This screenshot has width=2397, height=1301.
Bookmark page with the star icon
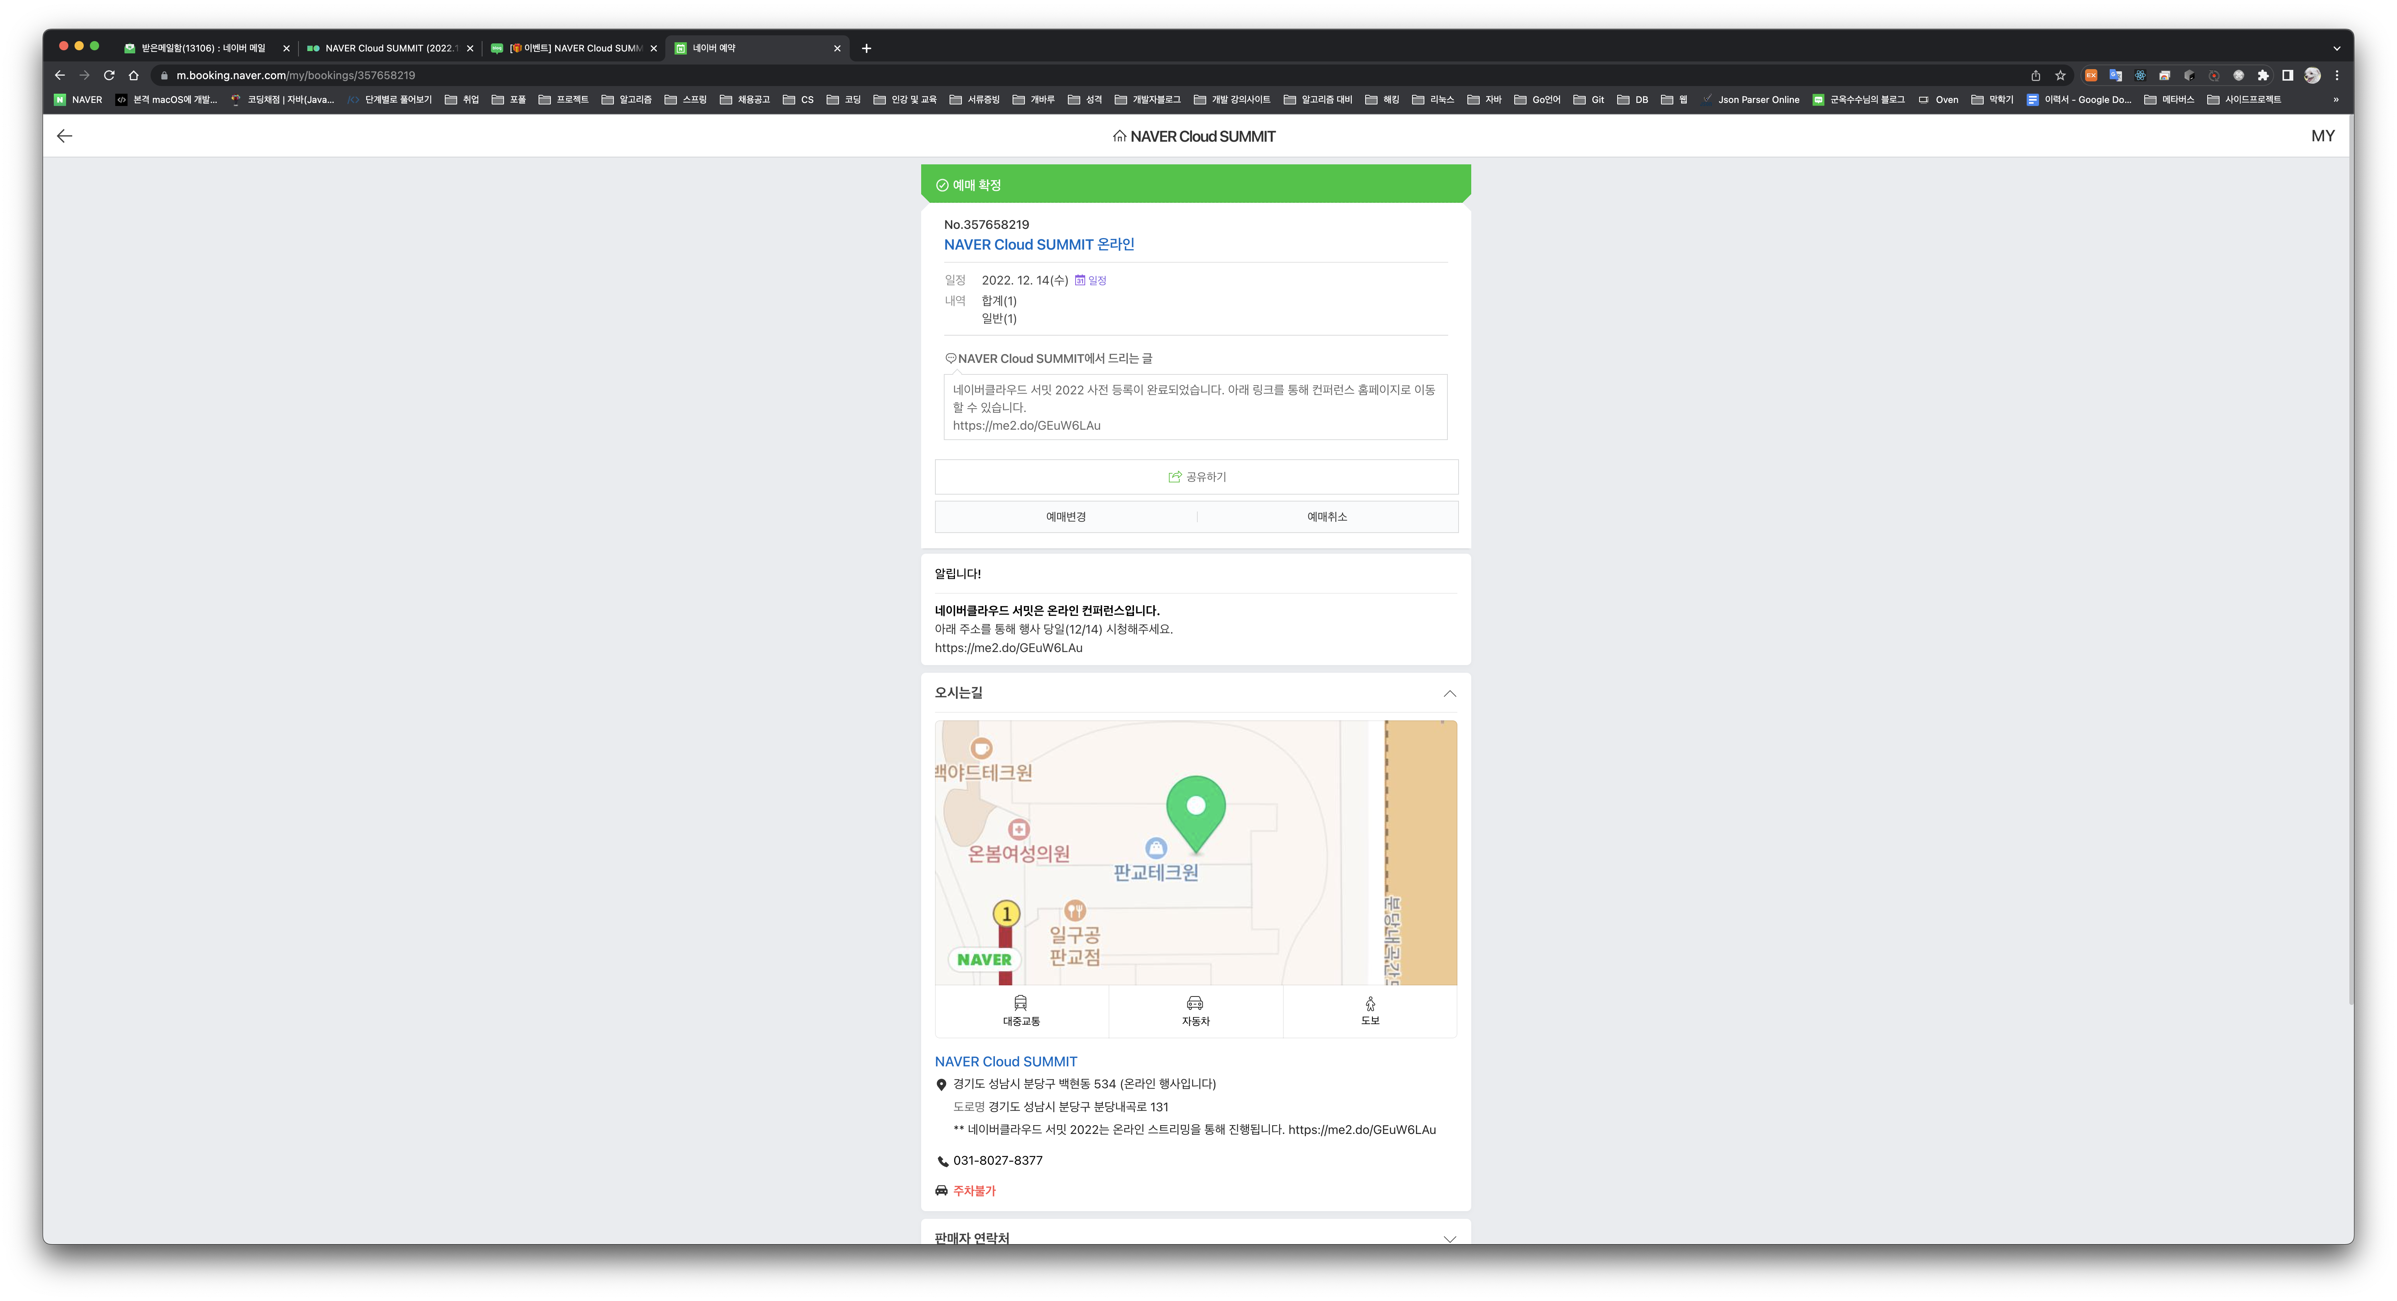[x=2060, y=75]
